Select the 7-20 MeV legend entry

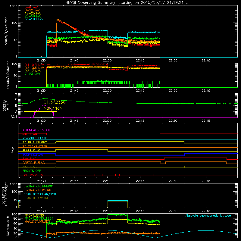tap(32, 74)
